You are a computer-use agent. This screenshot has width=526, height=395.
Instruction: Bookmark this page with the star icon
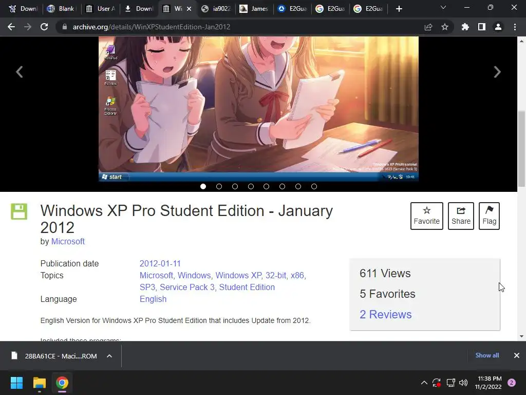pos(445,27)
